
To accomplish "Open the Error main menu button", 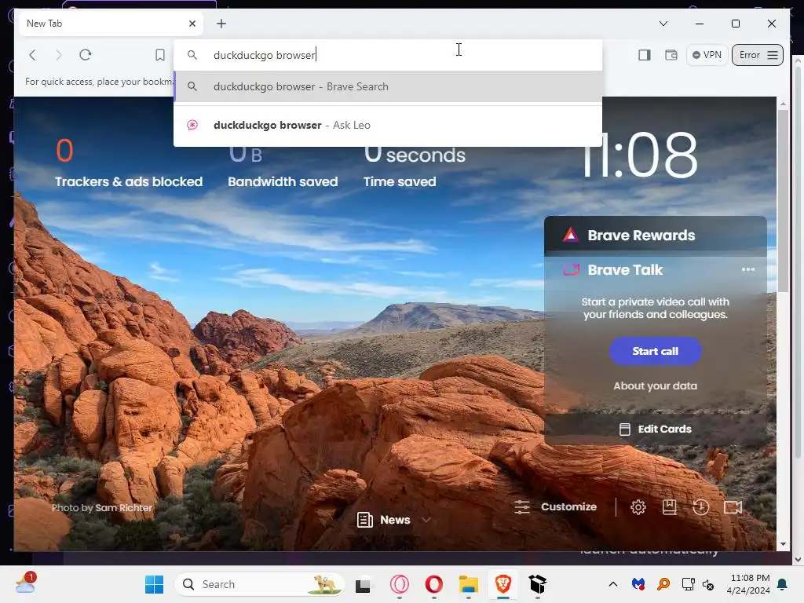I will pos(758,55).
